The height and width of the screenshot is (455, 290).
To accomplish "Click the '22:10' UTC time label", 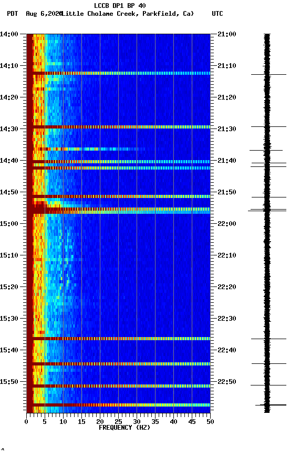I will click(x=227, y=255).
